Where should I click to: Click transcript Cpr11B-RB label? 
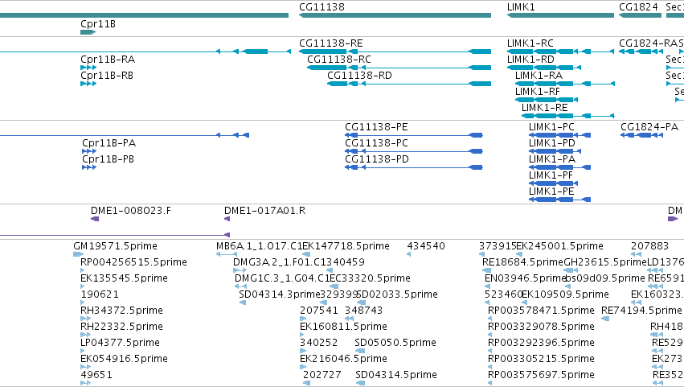tap(107, 76)
